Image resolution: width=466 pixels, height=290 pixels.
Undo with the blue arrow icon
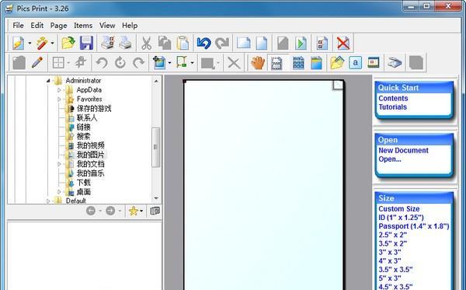(x=203, y=44)
